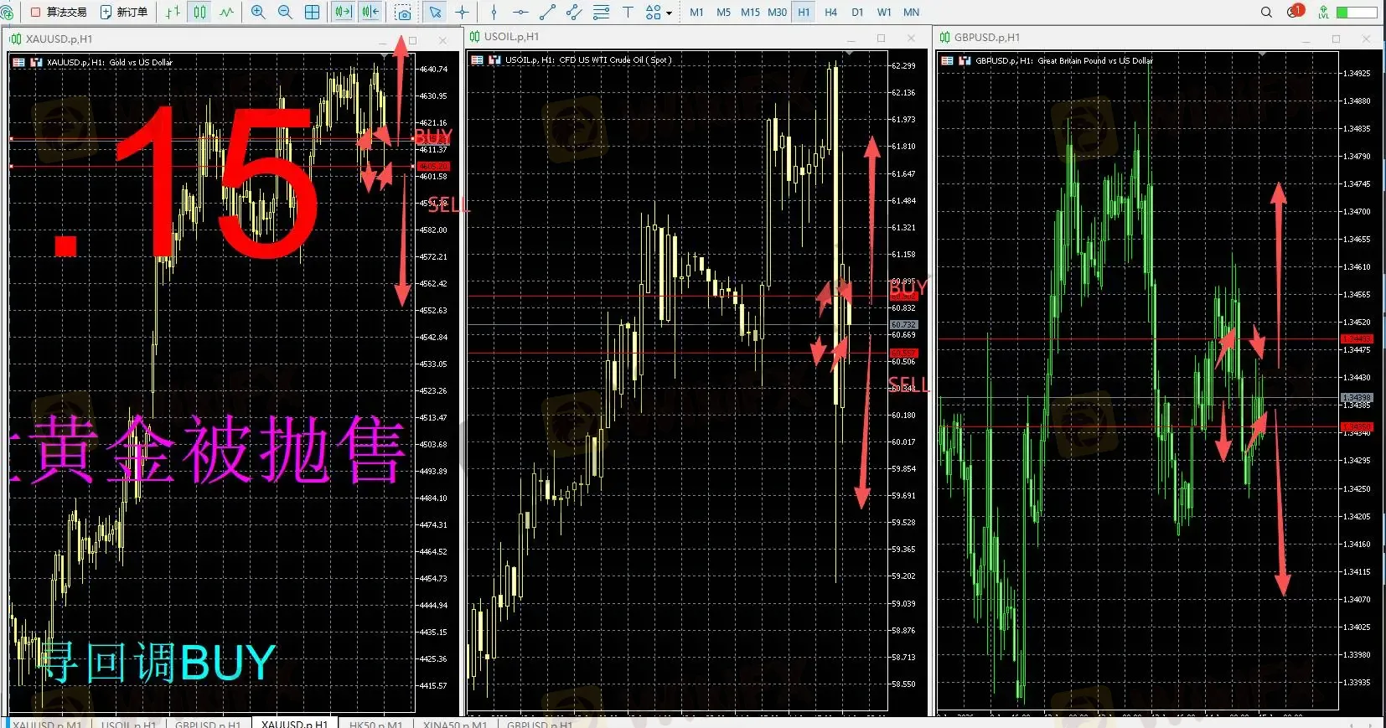Change timeframe to MN monthly
Image resolution: width=1386 pixels, height=728 pixels.
(911, 13)
